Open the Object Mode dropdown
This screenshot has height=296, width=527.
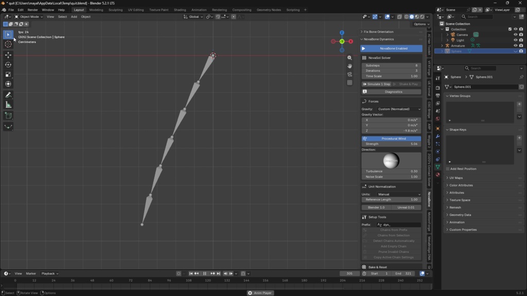tap(29, 17)
